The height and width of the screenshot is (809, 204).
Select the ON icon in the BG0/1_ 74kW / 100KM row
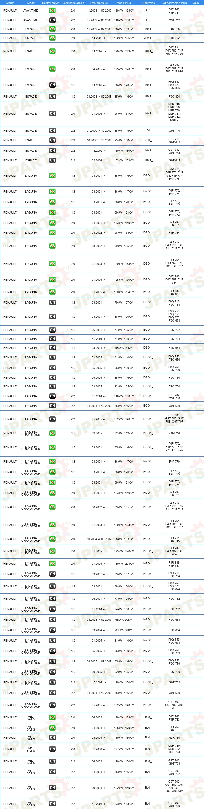point(52,339)
